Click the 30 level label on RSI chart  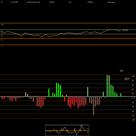pyautogui.click(x=2, y=40)
